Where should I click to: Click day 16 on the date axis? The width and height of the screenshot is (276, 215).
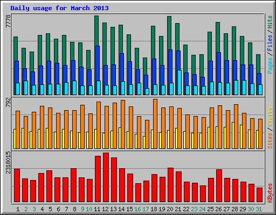137,209
